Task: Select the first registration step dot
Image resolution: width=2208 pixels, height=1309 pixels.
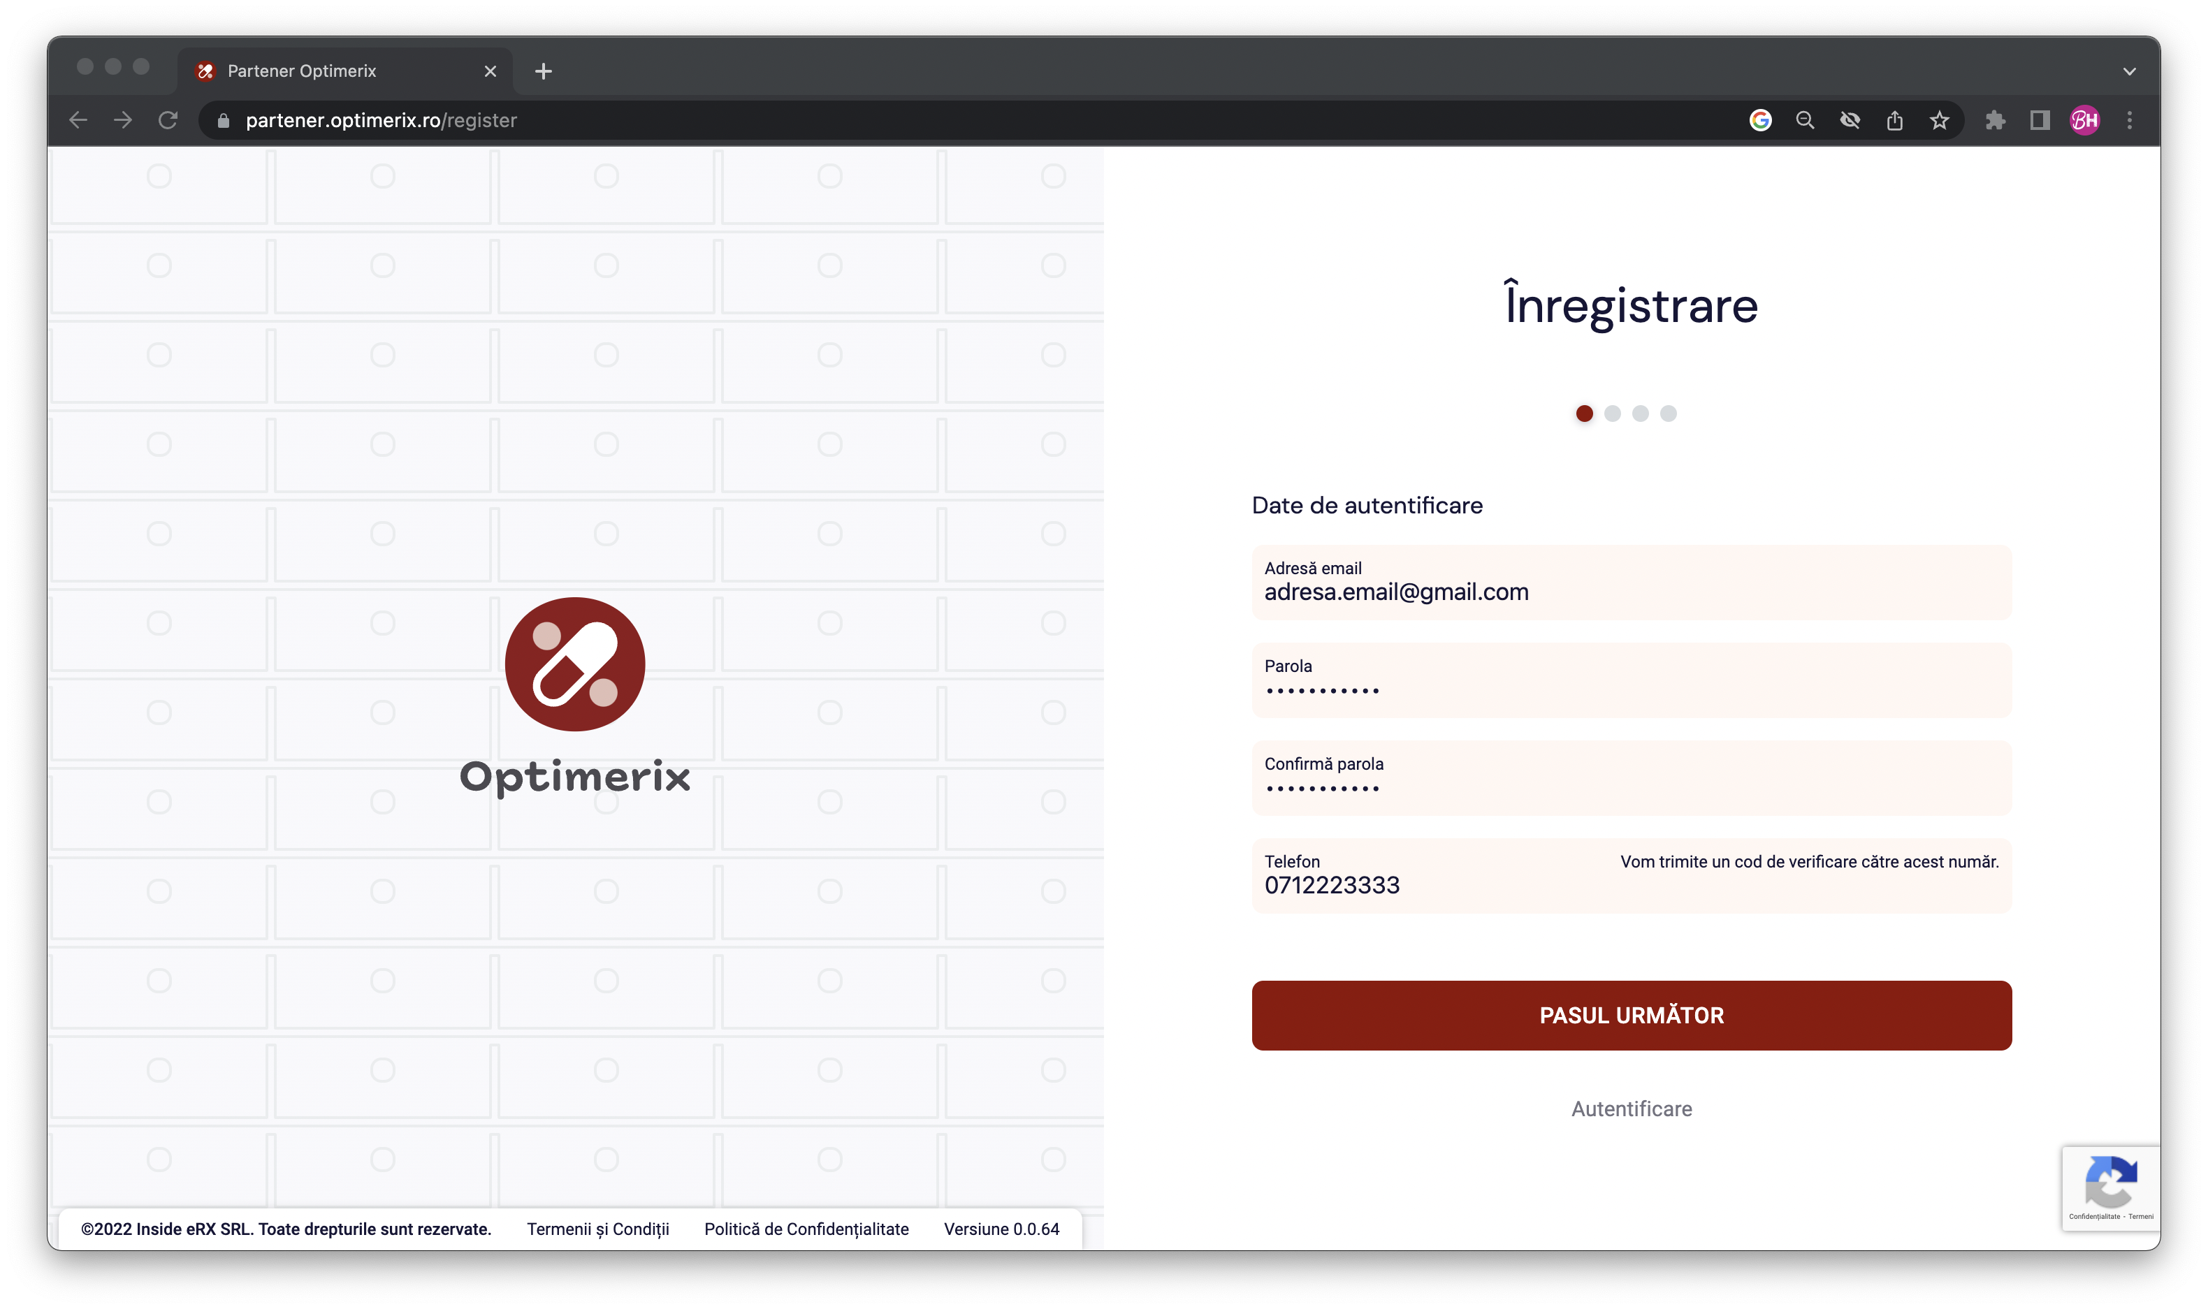Action: (1584, 414)
